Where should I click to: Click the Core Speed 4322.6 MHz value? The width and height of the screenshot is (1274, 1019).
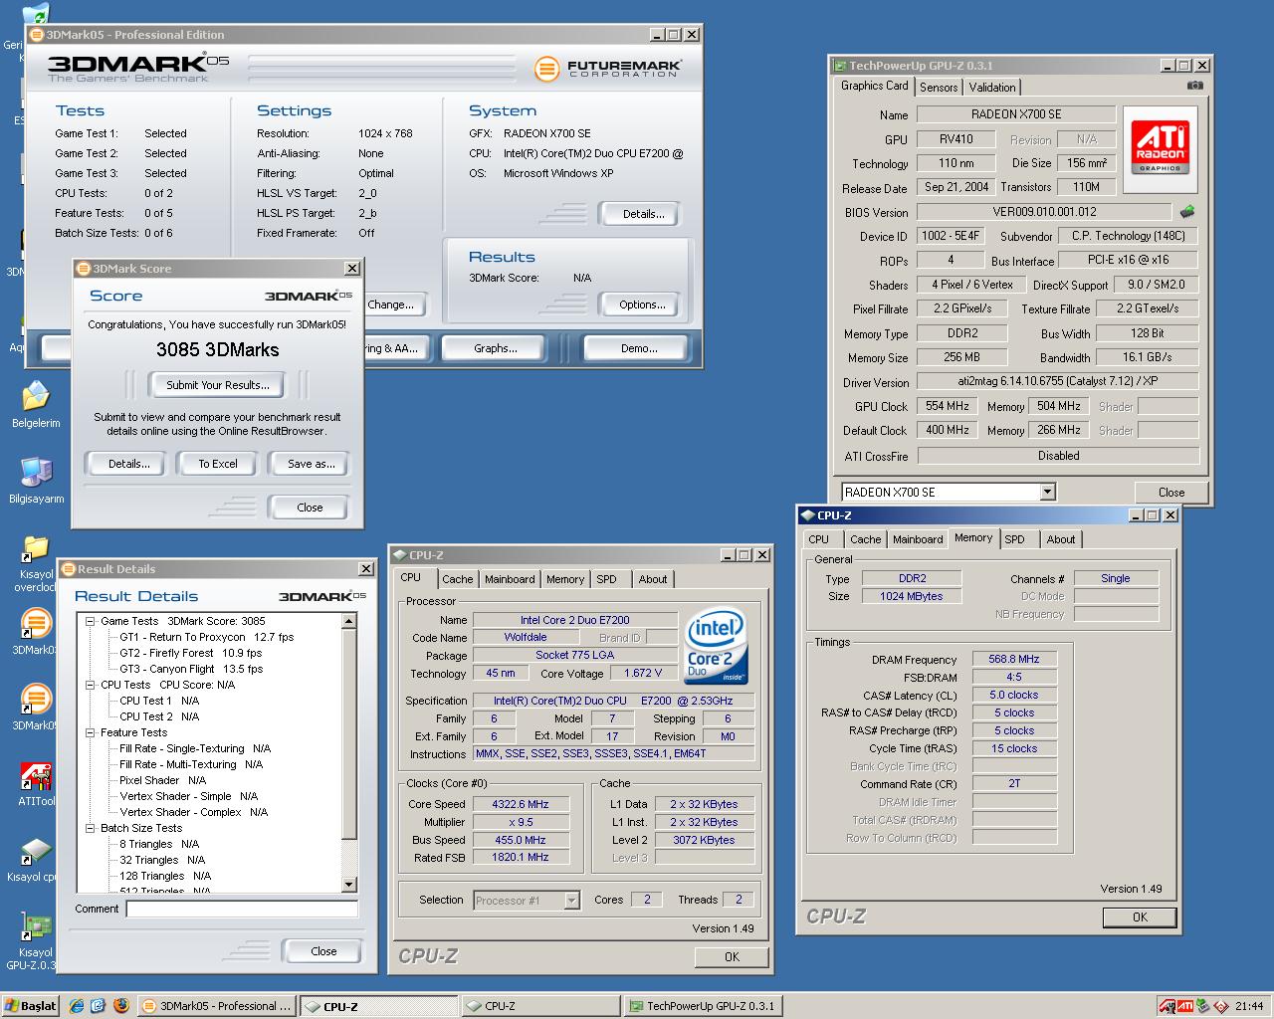coord(521,804)
